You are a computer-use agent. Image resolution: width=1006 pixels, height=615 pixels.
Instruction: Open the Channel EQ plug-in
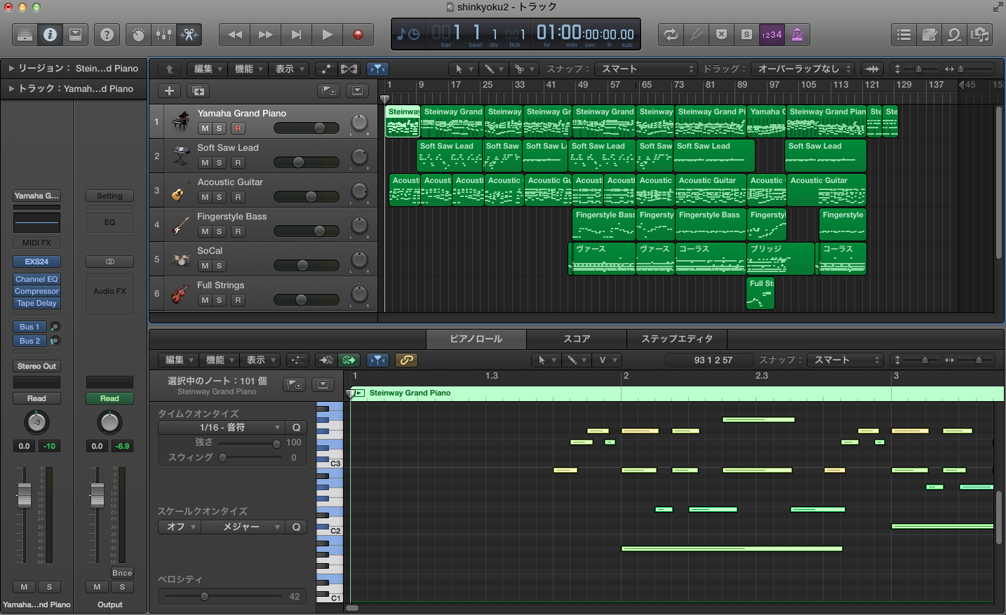point(36,279)
